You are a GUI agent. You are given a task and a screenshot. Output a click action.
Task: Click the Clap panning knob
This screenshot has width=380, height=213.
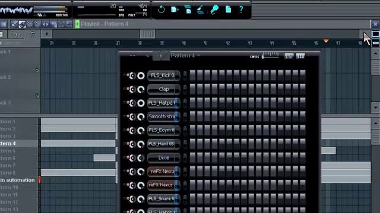coord(132,89)
